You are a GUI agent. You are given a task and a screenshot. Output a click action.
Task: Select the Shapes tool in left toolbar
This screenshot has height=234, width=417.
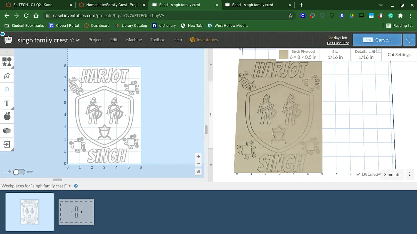point(7,62)
